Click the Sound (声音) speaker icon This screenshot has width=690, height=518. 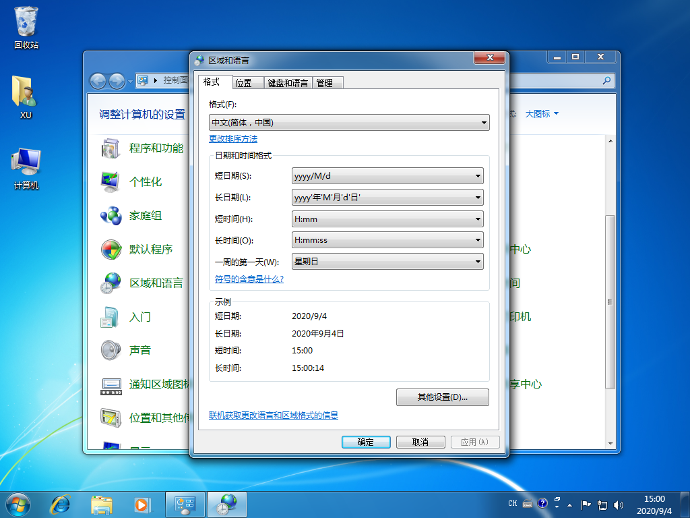coord(111,351)
